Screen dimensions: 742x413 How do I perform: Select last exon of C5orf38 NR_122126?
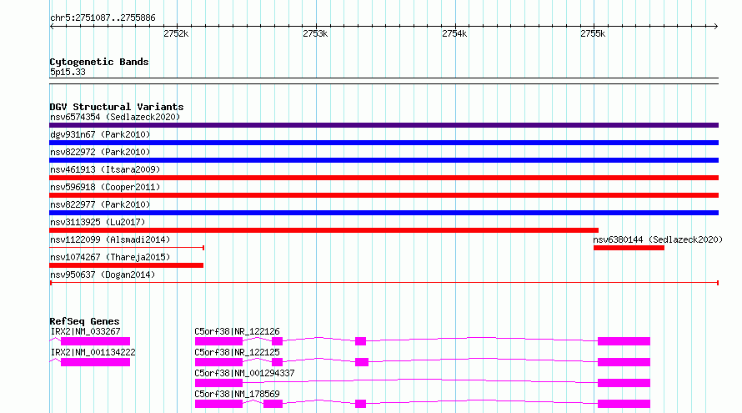point(624,341)
